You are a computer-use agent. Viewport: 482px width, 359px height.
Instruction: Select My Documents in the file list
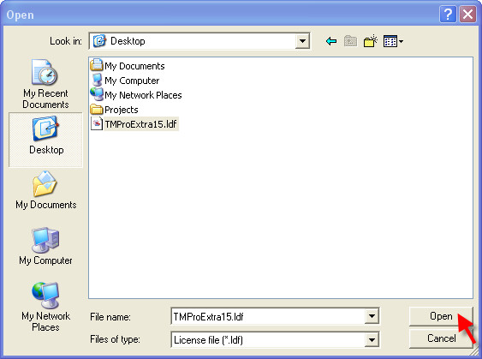click(x=128, y=66)
